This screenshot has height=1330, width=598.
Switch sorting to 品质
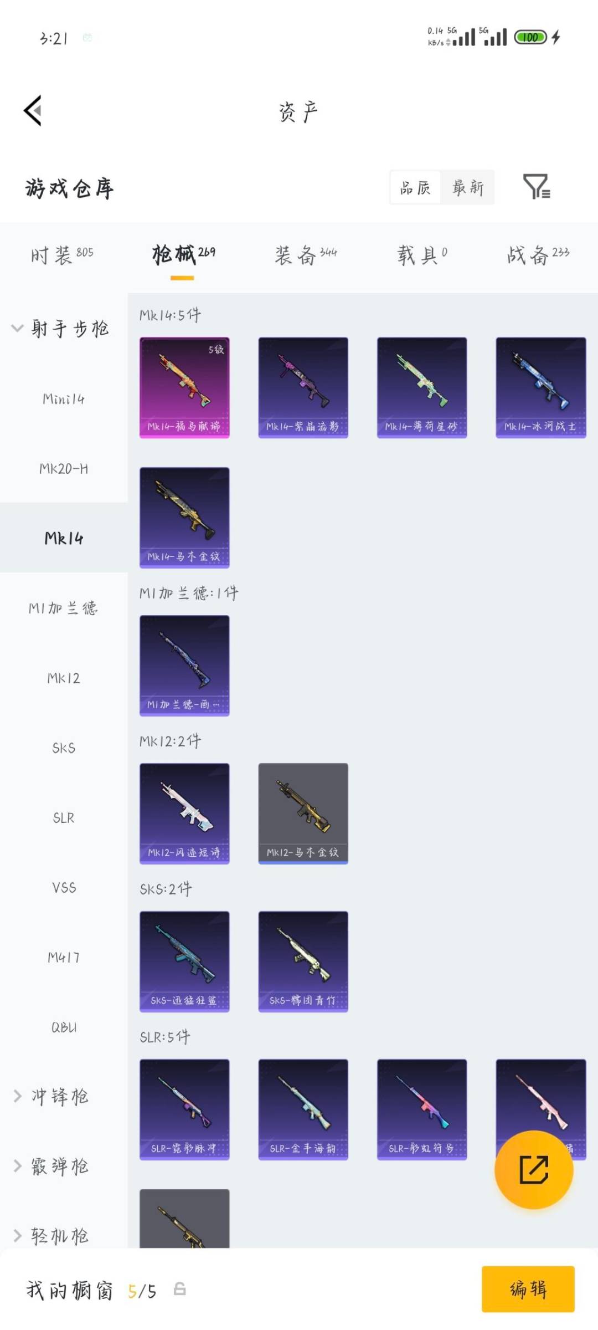point(415,187)
